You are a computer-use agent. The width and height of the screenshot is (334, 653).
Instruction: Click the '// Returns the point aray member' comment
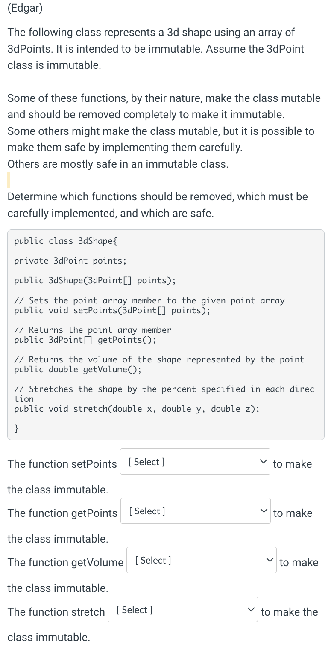point(92,330)
